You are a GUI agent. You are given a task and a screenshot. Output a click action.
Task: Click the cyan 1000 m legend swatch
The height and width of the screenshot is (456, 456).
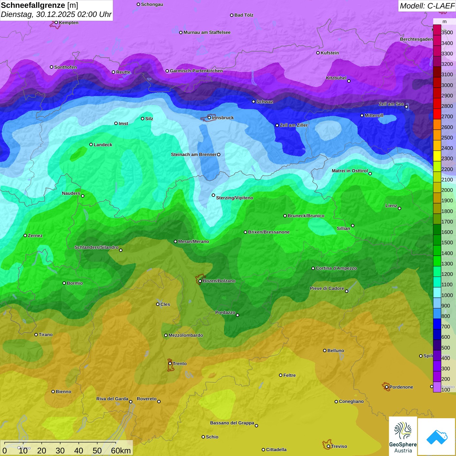[x=437, y=292]
